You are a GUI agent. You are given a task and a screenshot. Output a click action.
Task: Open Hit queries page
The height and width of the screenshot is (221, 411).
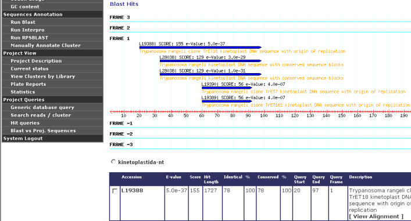25,123
